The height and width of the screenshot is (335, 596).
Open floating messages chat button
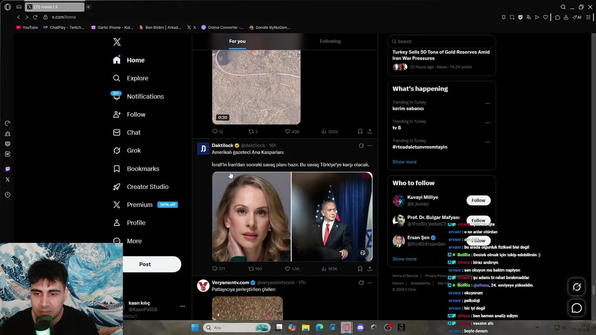click(576, 308)
